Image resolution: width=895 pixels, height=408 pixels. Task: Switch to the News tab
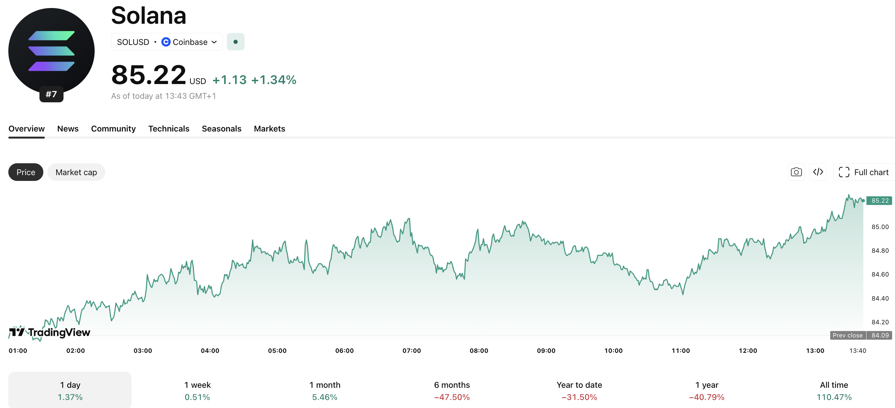coord(68,129)
